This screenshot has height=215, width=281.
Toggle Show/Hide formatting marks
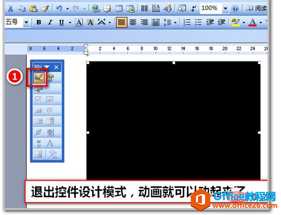193,8
